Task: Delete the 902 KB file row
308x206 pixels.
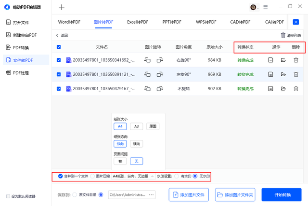Action: coord(296,89)
